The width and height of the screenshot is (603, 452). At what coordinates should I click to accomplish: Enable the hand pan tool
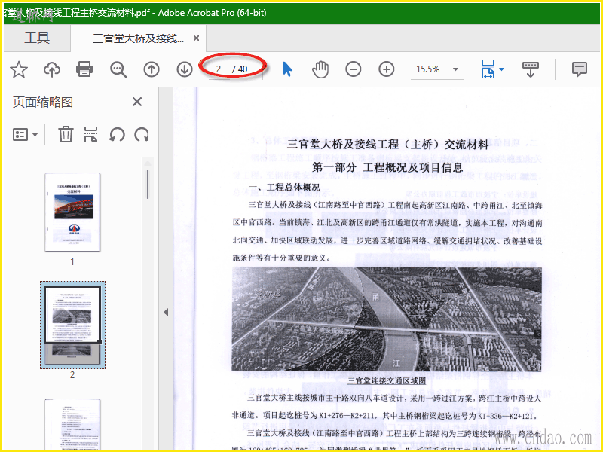pyautogui.click(x=320, y=69)
